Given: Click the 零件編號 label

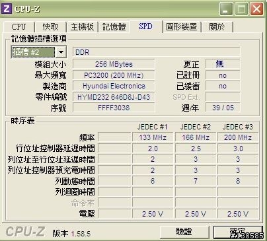Looking at the screenshot, I should [x=51, y=97].
